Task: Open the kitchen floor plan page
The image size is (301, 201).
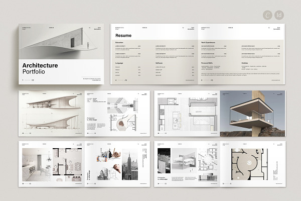Action: (187, 113)
